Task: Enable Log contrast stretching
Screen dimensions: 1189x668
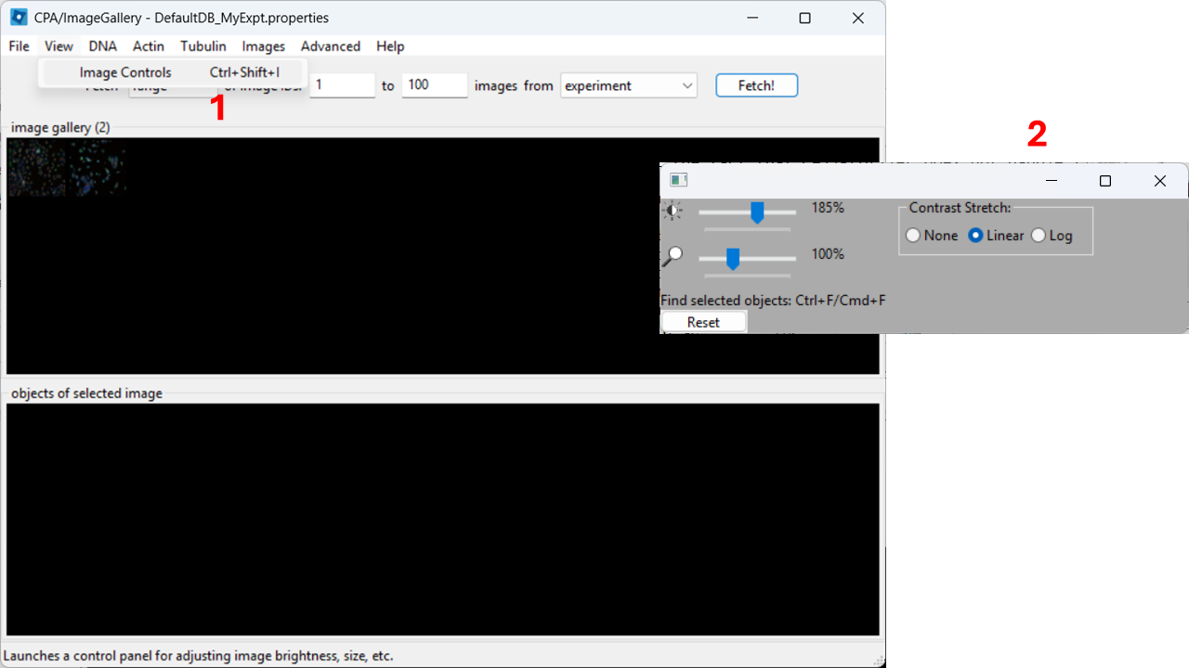Action: coord(1038,235)
